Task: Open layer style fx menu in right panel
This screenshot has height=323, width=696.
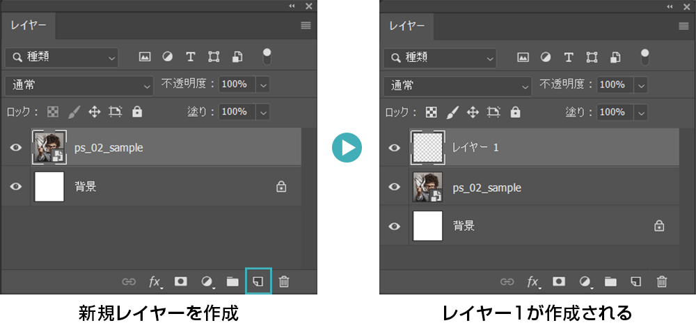Action: (532, 282)
